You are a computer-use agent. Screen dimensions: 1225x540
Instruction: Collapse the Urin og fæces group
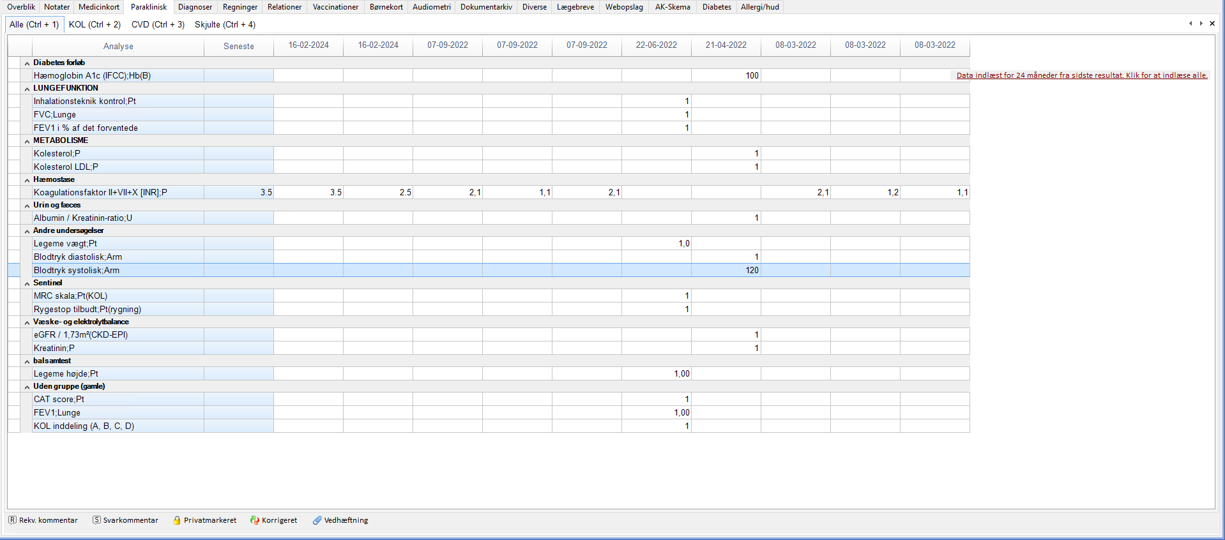tap(27, 206)
